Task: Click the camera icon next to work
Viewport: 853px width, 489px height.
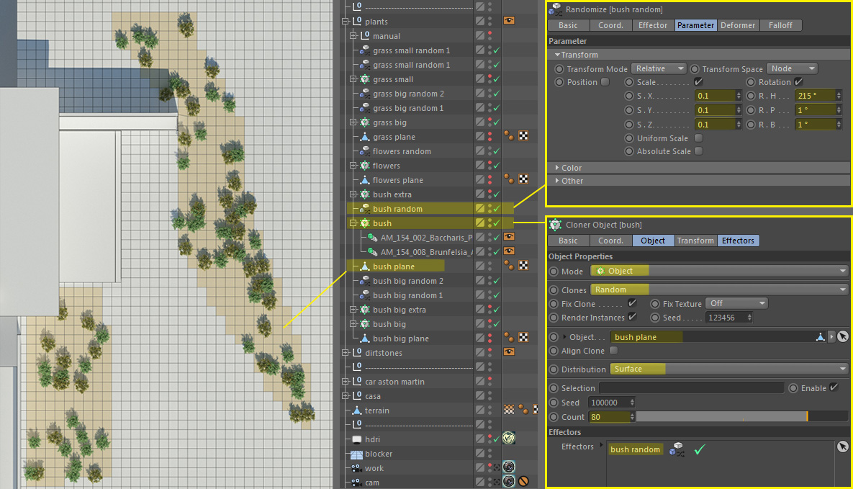Action: (356, 468)
